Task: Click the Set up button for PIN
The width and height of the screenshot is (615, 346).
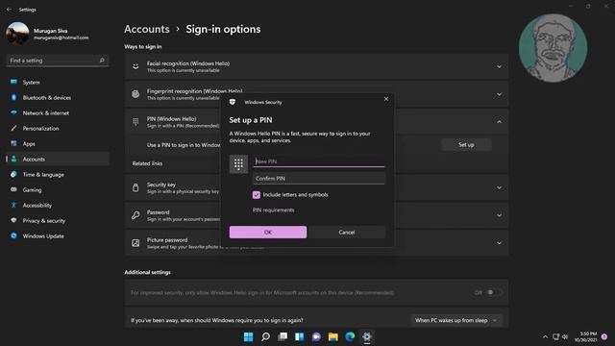Action: tap(466, 145)
